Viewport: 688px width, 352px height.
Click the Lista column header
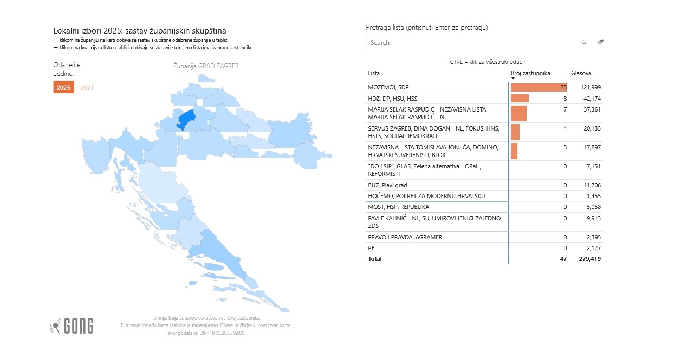tap(374, 73)
